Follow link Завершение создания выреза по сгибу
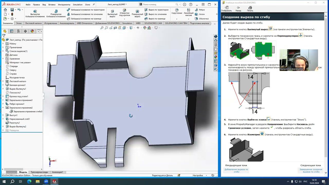 pos(310,170)
